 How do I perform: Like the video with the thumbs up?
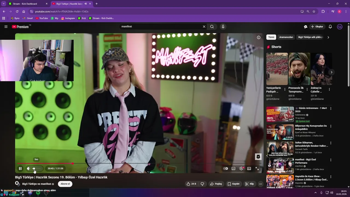(x=191, y=184)
